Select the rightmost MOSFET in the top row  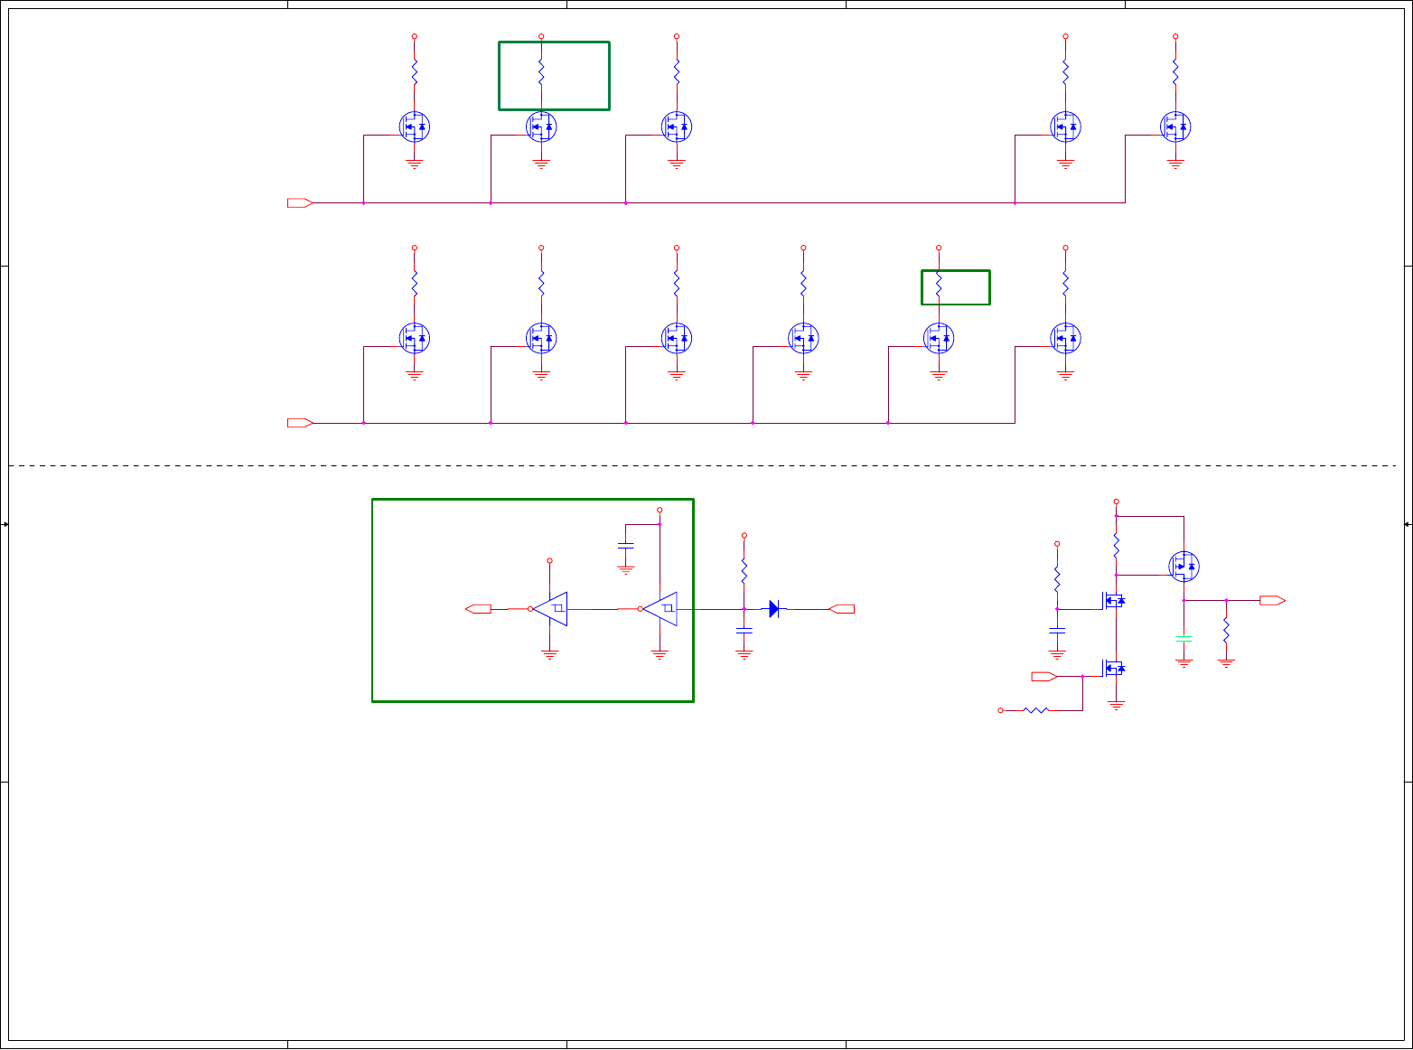click(1175, 127)
